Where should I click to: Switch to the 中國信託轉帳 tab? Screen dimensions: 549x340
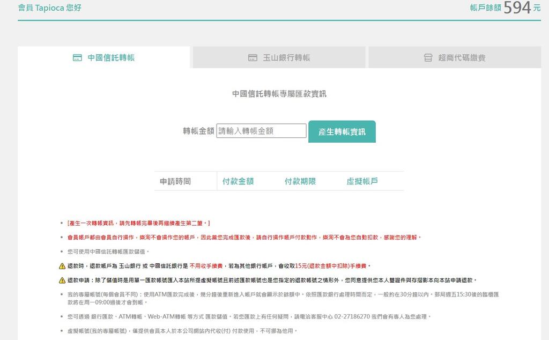coord(103,57)
